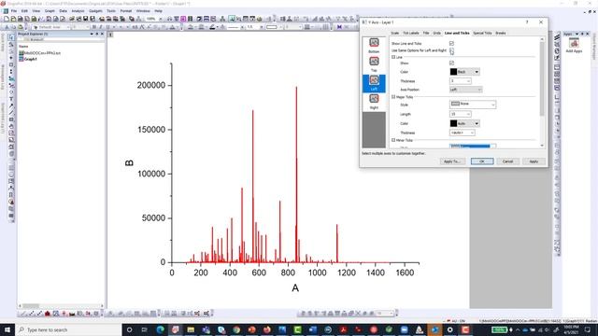Viewport: 598px width, 336px height.
Task: Click the New Project toolbar icon
Action: pyautogui.click(x=7, y=19)
